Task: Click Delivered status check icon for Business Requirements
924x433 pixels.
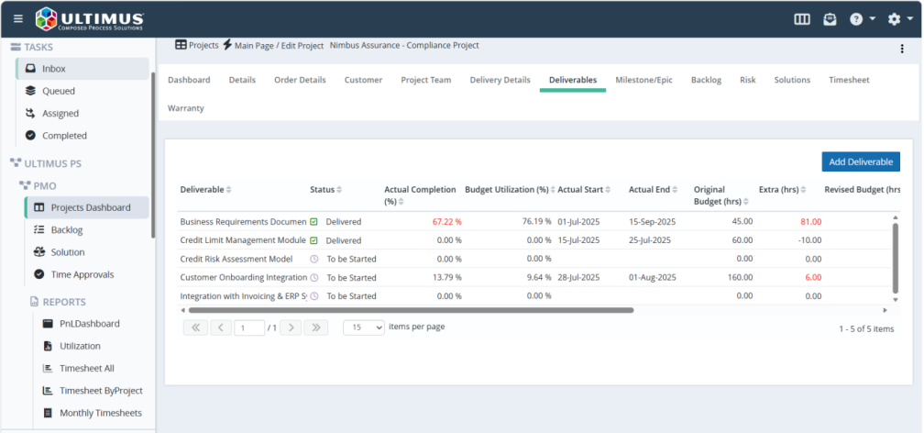Action: tap(314, 222)
